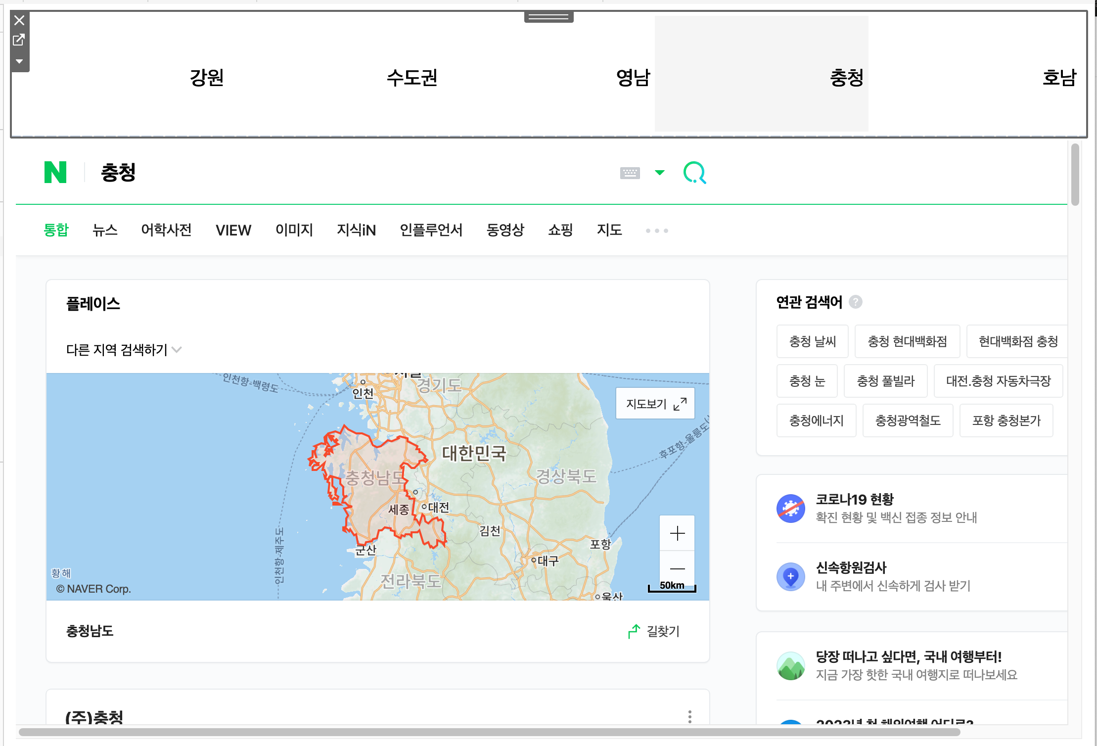Open the on-screen keyboard icon
The width and height of the screenshot is (1097, 746).
pyautogui.click(x=630, y=173)
